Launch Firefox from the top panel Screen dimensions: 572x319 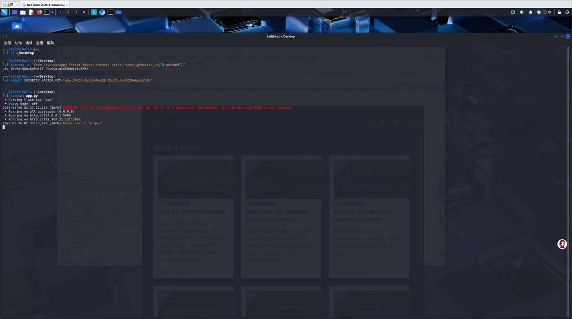click(x=39, y=12)
